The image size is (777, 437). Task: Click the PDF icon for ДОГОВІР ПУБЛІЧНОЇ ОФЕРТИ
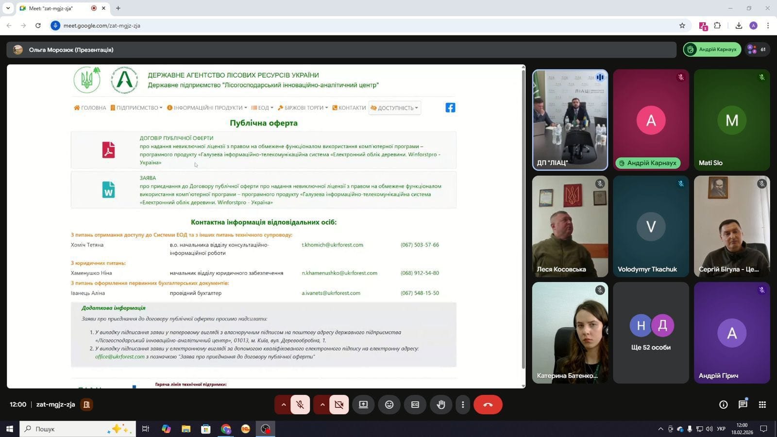(108, 150)
